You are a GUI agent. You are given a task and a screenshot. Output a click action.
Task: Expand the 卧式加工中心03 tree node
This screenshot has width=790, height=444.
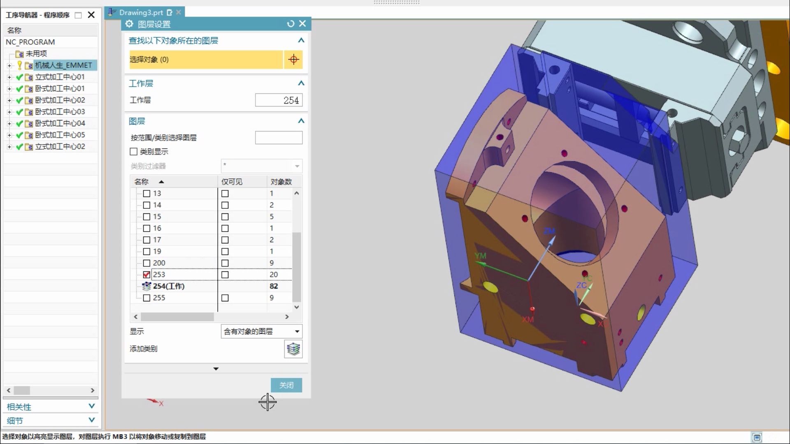[9, 112]
